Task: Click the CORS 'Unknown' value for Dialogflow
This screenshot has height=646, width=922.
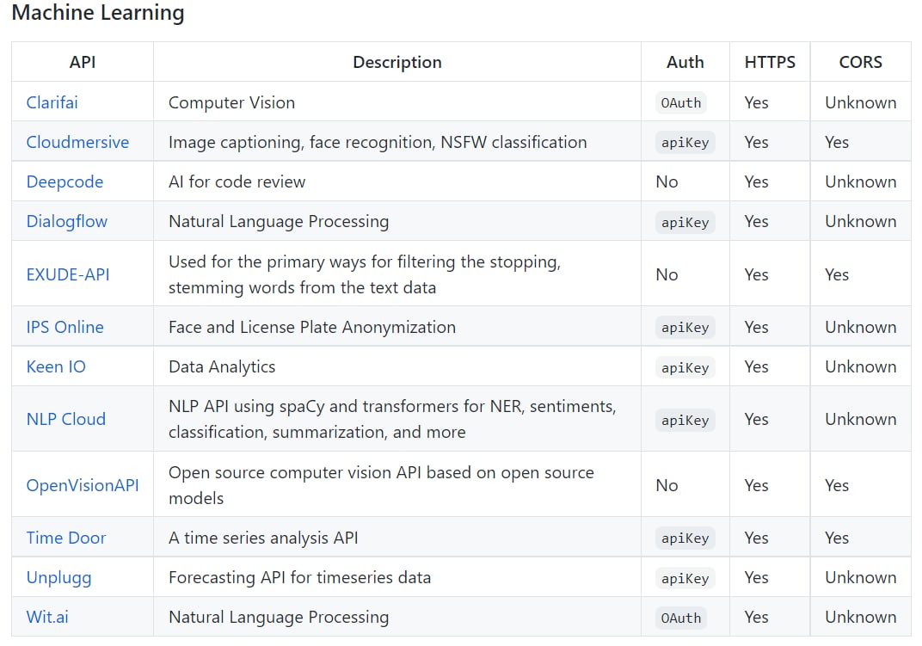Action: click(x=861, y=221)
